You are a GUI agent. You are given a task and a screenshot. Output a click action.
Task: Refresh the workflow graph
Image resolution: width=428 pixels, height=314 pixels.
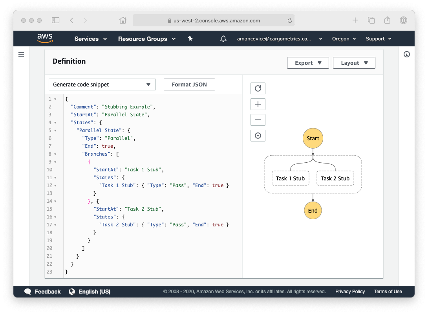coord(258,88)
